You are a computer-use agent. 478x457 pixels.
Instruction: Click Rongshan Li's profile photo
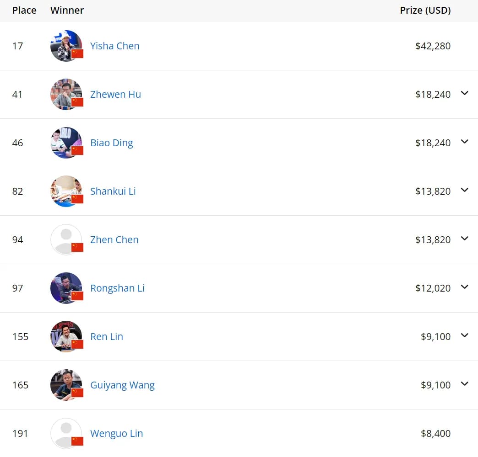click(x=66, y=288)
